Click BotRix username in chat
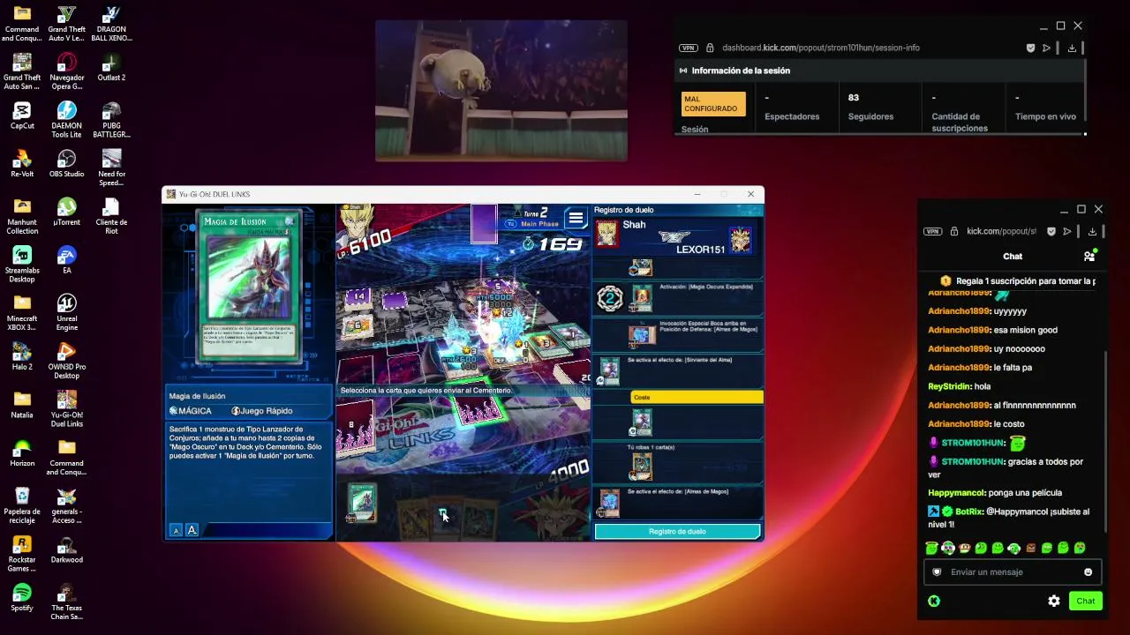The image size is (1130, 635). [968, 512]
